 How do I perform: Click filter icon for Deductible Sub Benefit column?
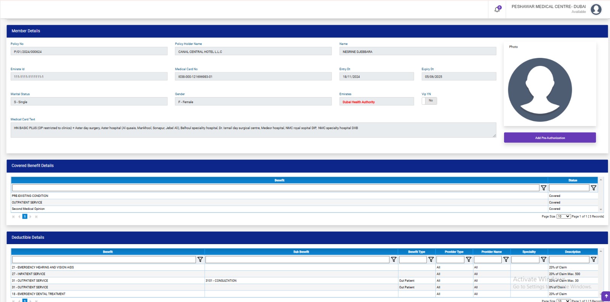394,259
